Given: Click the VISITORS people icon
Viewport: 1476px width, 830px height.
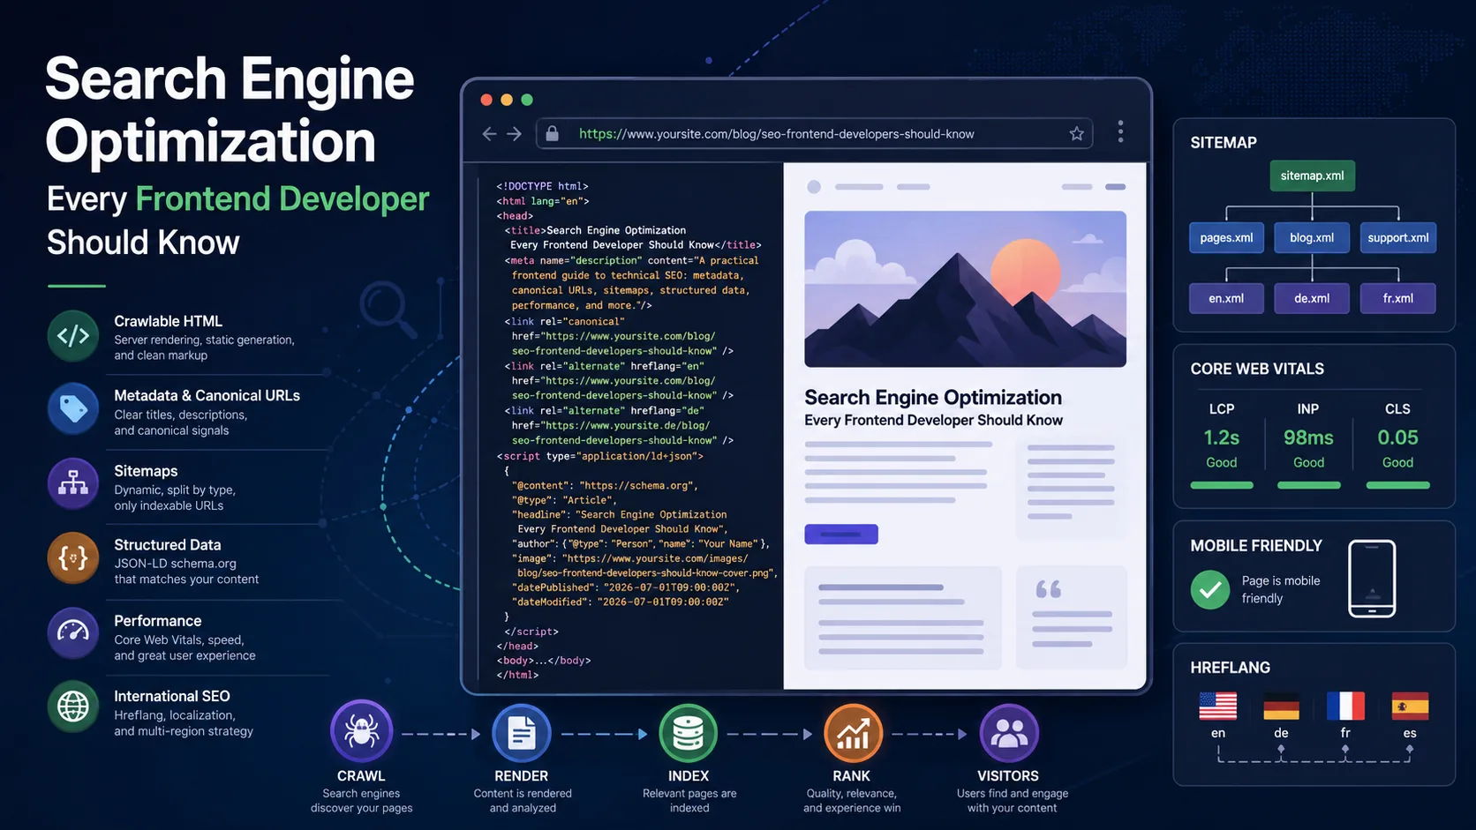Looking at the screenshot, I should coord(1008,733).
